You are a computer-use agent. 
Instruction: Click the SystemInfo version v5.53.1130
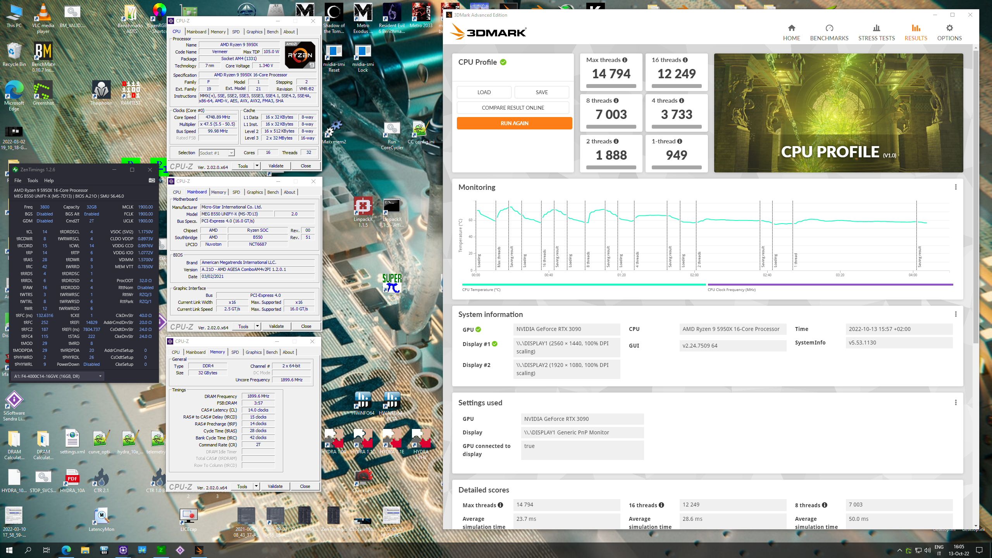pyautogui.click(x=899, y=343)
